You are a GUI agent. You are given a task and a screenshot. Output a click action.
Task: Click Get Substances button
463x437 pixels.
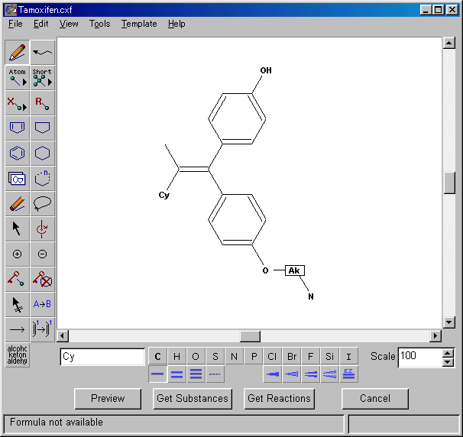click(193, 399)
